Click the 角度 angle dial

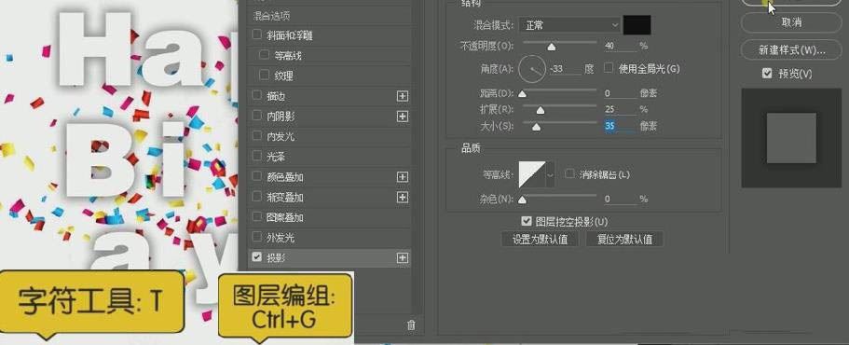tap(532, 69)
